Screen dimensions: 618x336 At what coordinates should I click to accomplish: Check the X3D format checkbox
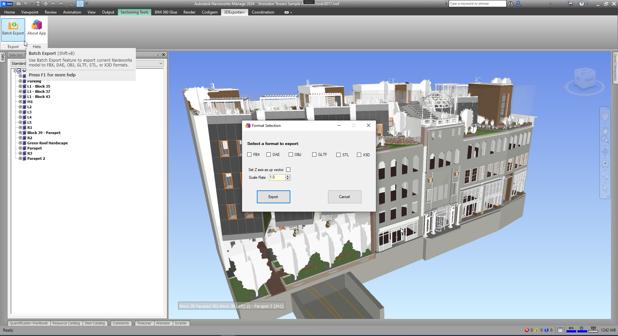click(359, 155)
